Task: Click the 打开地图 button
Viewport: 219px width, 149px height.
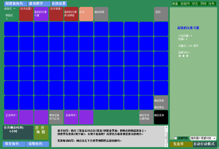Action: coord(41,132)
